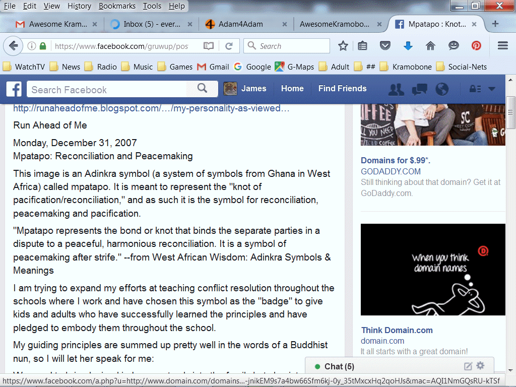516x387 pixels.
Task: Click the Gmail bookmark
Action: 213,67
